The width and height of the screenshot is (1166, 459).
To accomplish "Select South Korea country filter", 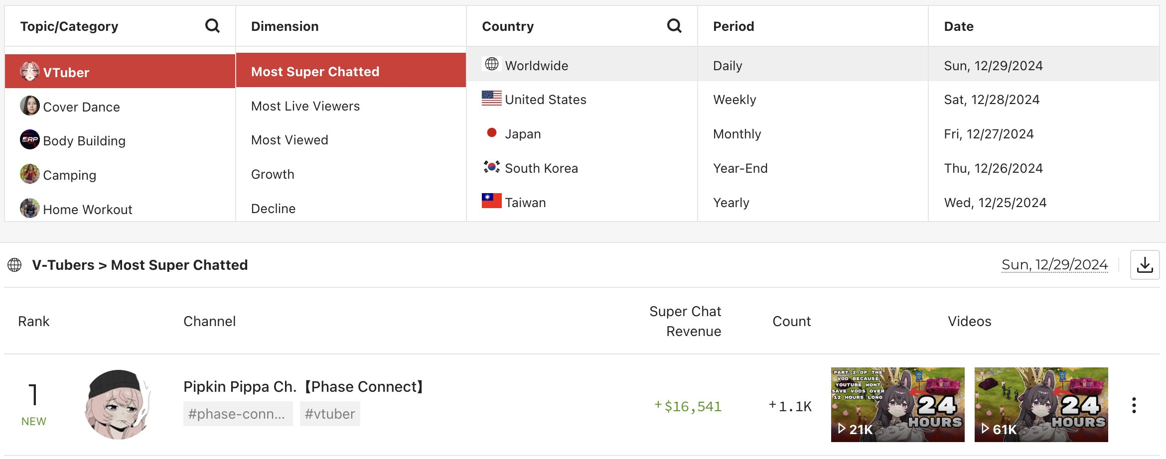I will click(582, 168).
